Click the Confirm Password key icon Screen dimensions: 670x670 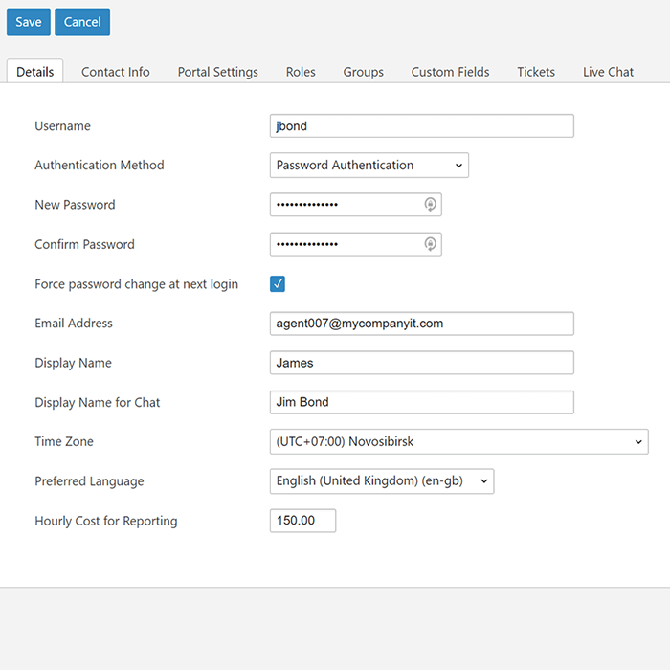pyautogui.click(x=431, y=244)
